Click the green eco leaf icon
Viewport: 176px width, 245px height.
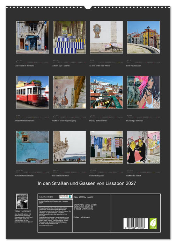point(153,224)
